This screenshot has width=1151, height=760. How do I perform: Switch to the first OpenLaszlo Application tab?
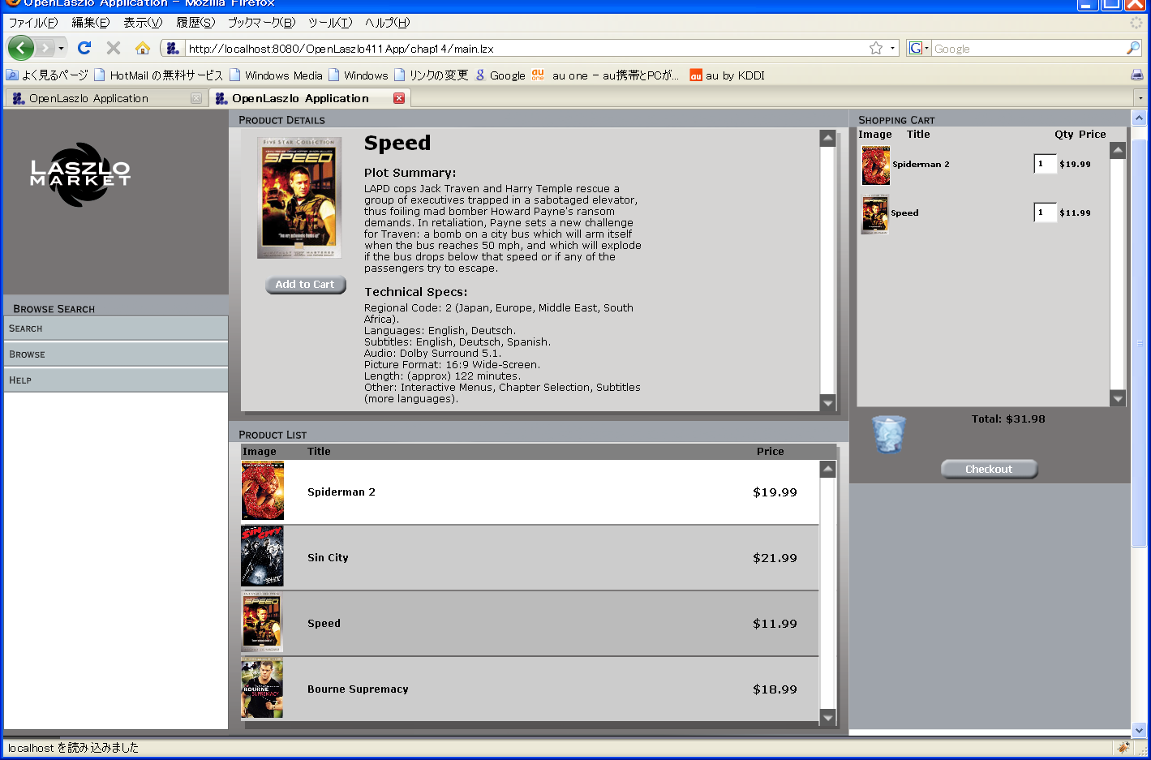point(89,98)
